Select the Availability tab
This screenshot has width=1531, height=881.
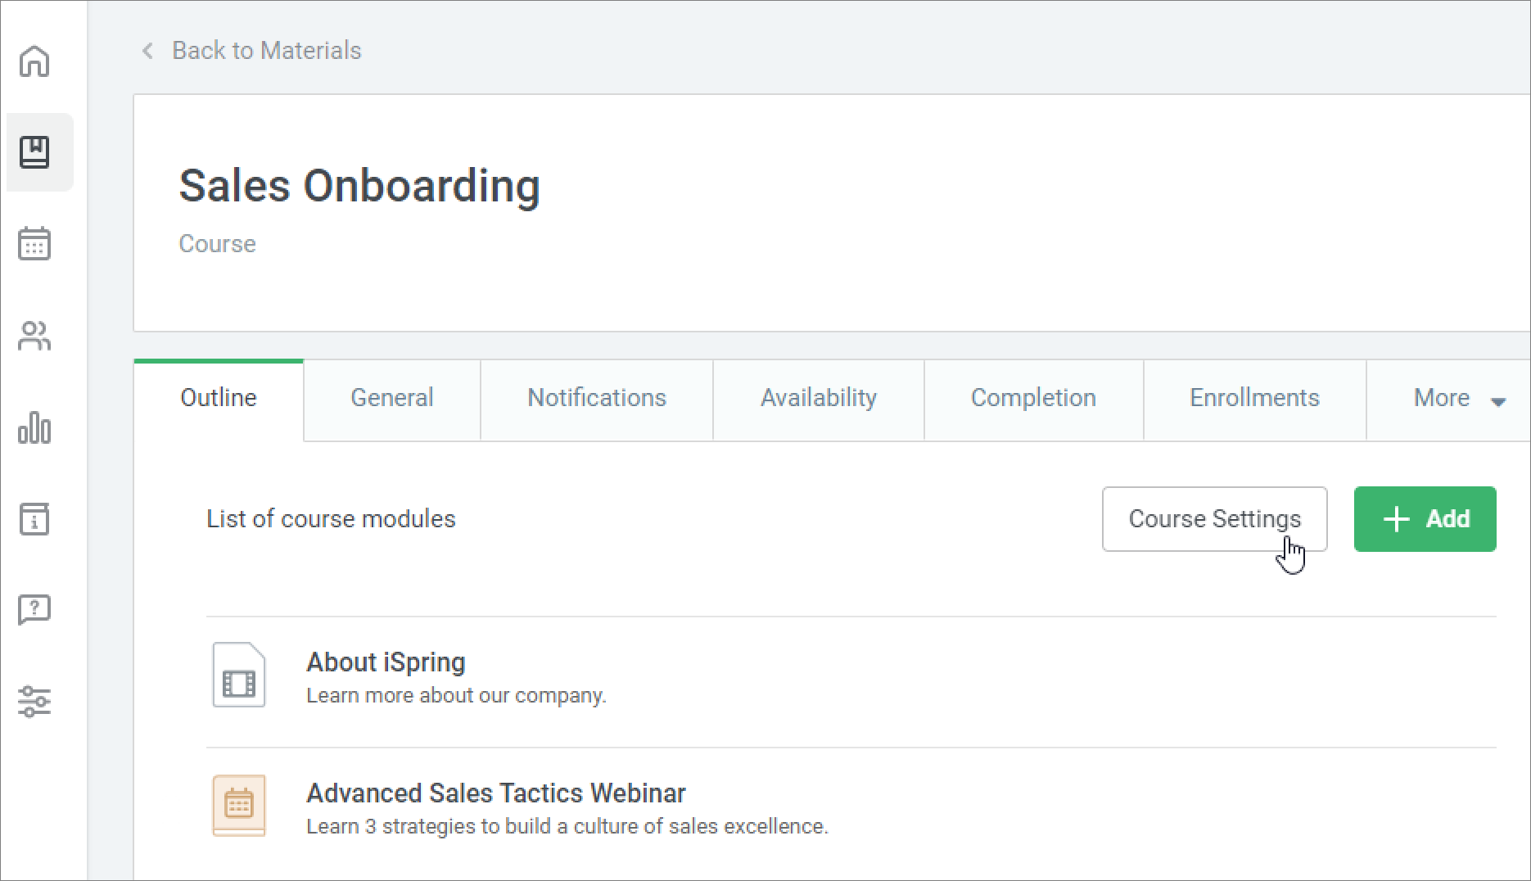818,399
